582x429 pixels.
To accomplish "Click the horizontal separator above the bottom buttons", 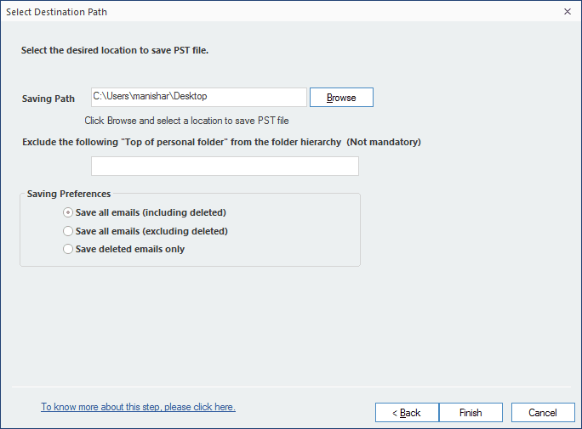I will pyautogui.click(x=291, y=387).
